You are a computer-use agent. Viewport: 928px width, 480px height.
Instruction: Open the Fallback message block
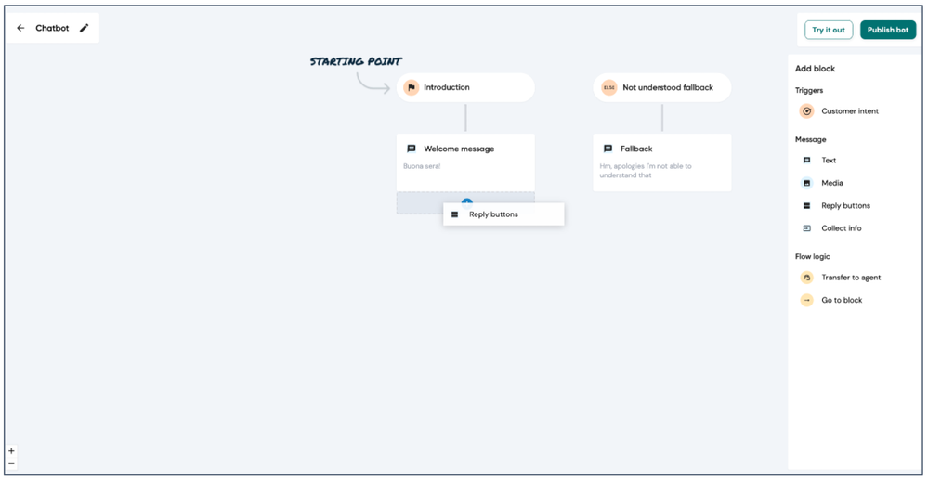pos(662,162)
